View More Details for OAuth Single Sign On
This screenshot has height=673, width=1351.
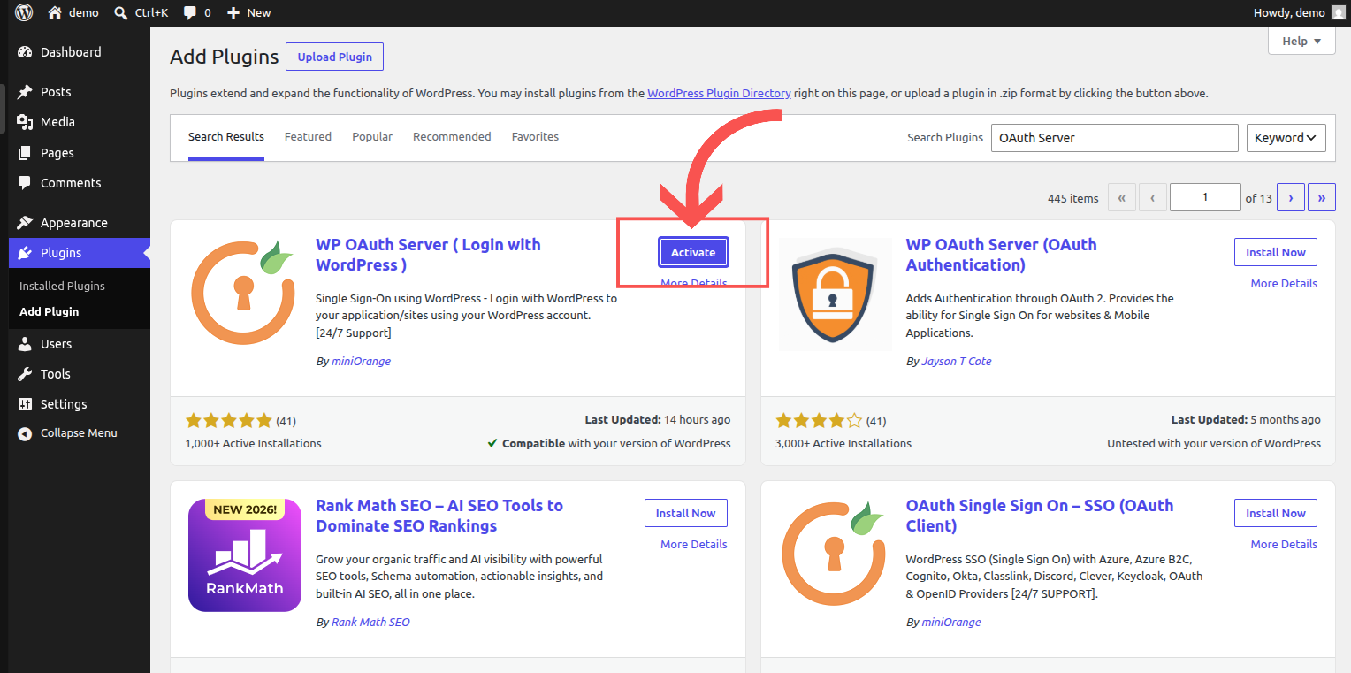point(1284,544)
